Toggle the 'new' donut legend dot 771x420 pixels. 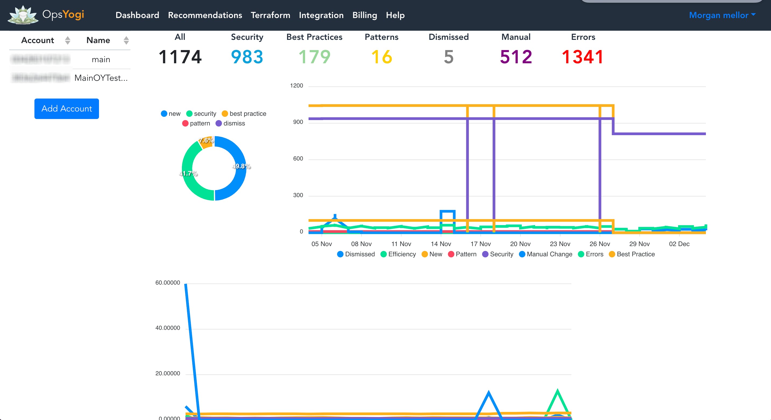(164, 114)
